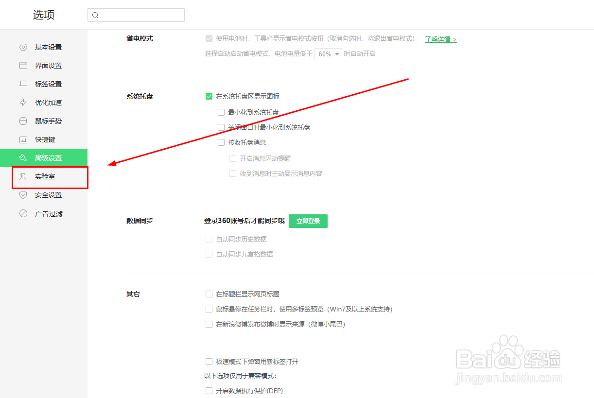Click the 高级设置 wrench icon
The height and width of the screenshot is (398, 594).
23,158
